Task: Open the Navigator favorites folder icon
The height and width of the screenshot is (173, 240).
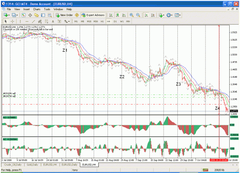Action: click(x=36, y=15)
